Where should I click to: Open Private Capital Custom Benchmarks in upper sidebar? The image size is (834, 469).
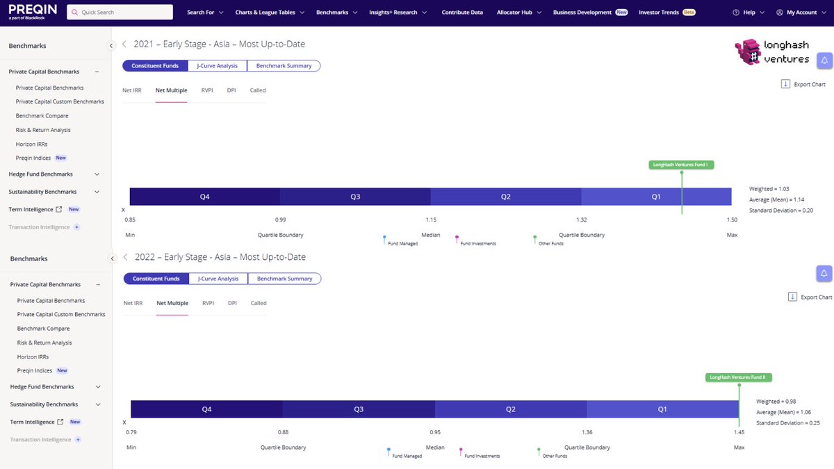pyautogui.click(x=60, y=101)
